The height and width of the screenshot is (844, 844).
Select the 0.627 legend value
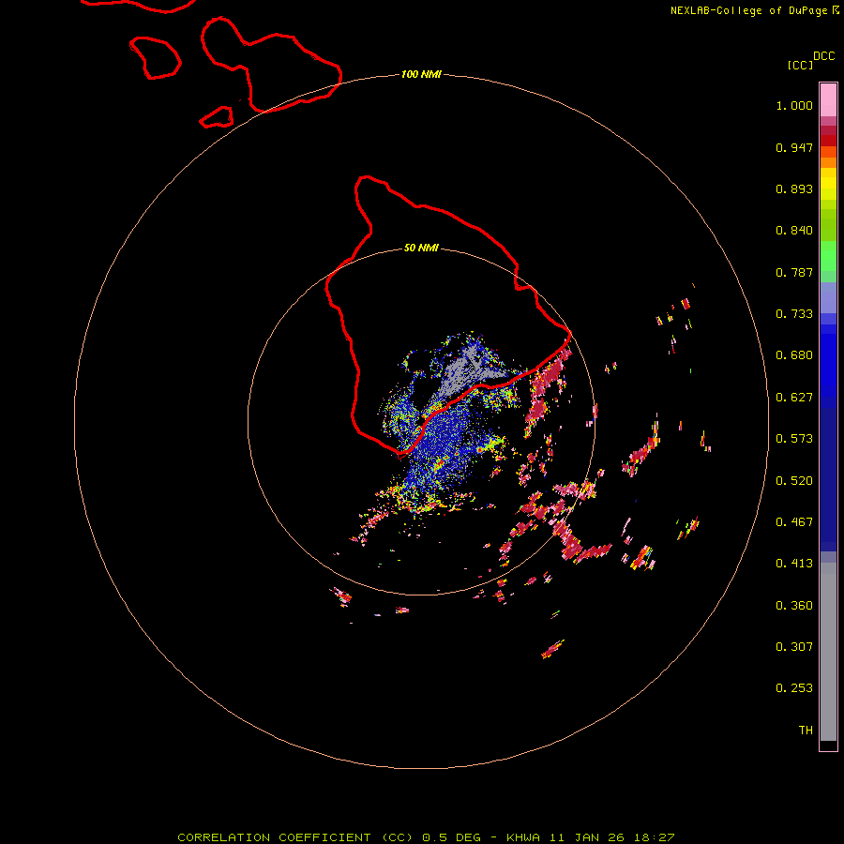[x=794, y=398]
